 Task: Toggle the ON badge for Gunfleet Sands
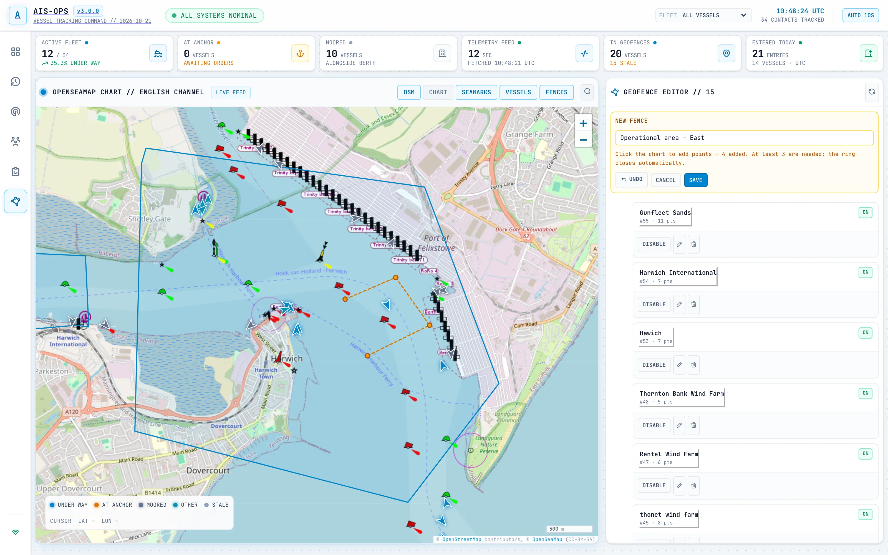865,212
